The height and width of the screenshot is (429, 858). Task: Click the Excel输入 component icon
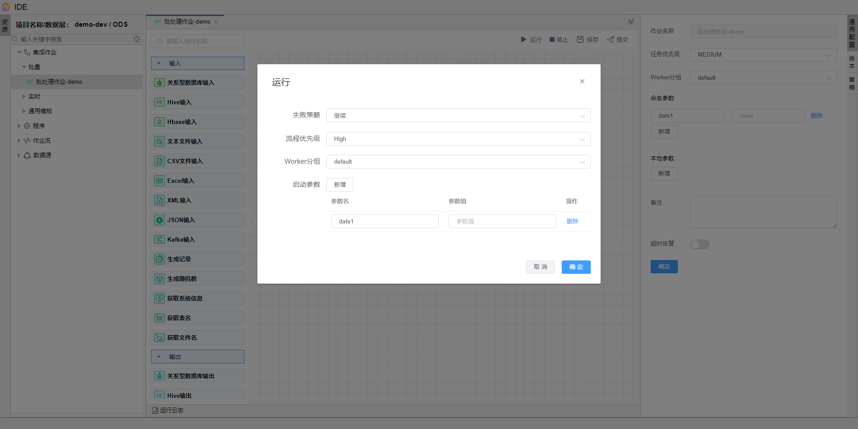pos(160,181)
